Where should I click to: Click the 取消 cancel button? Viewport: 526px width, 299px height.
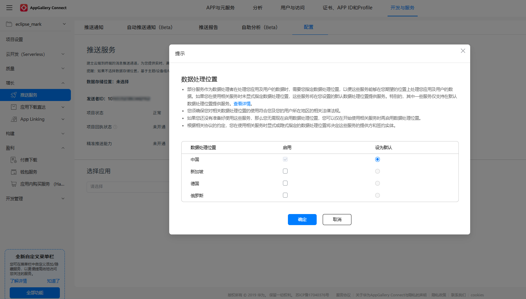tap(337, 219)
